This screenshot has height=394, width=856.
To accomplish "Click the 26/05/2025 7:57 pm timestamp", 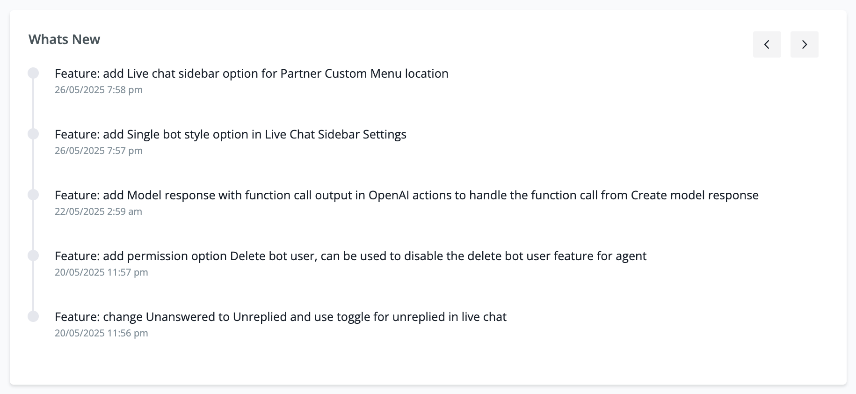I will [x=98, y=151].
